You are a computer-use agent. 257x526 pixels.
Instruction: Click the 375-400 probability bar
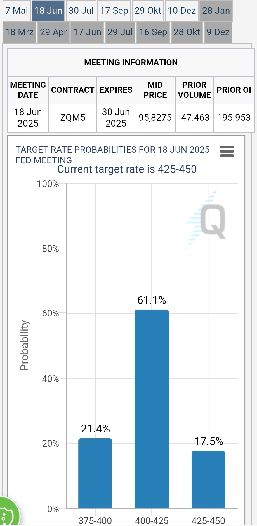point(95,473)
